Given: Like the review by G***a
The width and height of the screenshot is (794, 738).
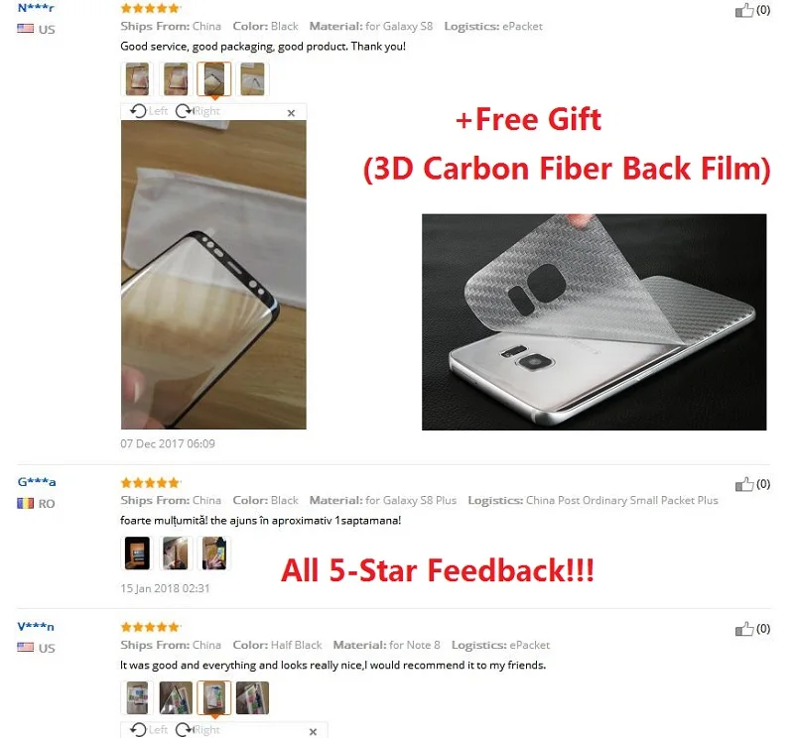Looking at the screenshot, I should tap(743, 484).
